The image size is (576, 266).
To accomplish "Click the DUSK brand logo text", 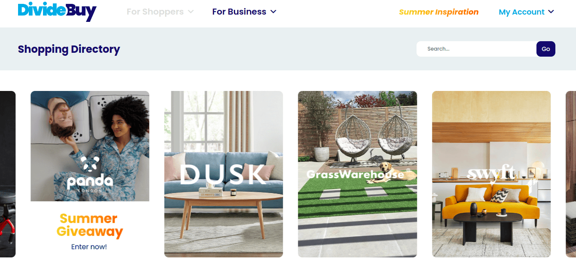I will (x=223, y=175).
